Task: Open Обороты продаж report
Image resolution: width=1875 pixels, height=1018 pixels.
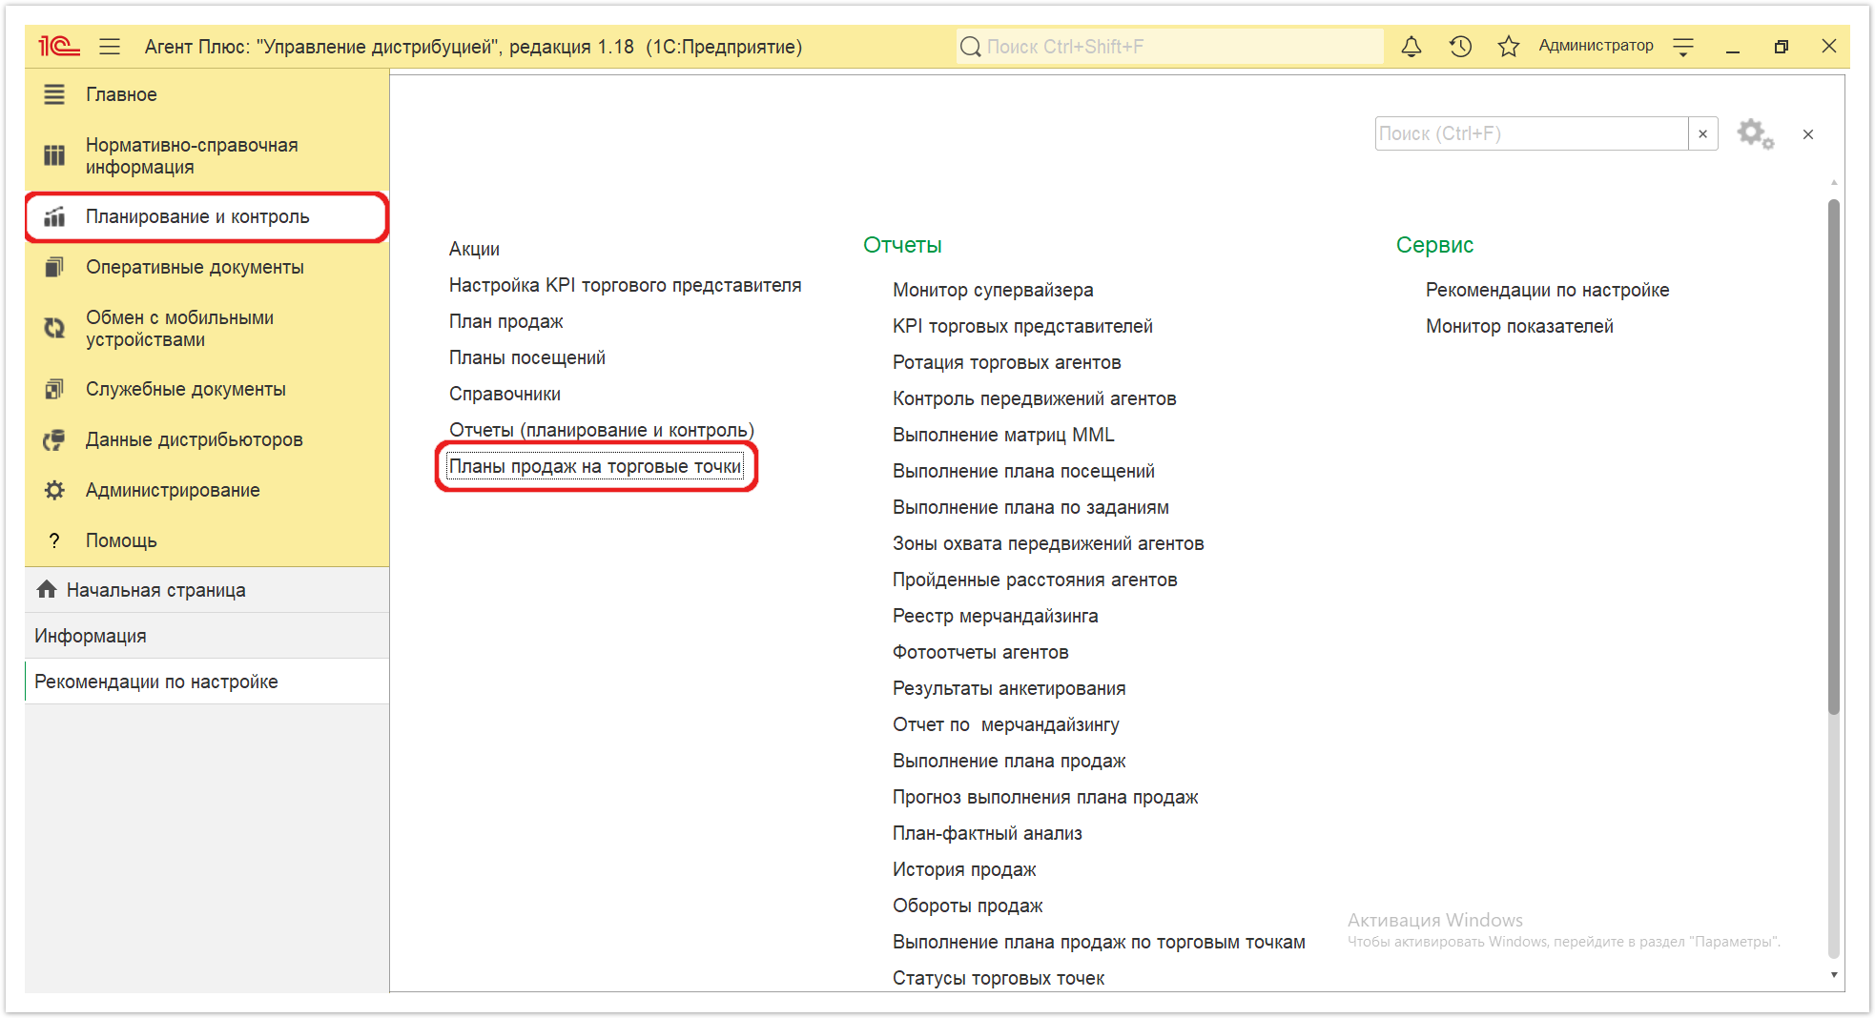Action: coord(967,906)
